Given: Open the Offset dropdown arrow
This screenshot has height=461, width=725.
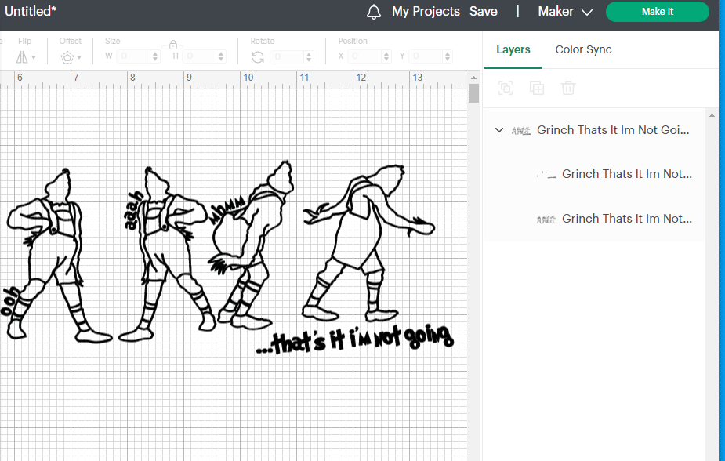Looking at the screenshot, I should click(79, 57).
